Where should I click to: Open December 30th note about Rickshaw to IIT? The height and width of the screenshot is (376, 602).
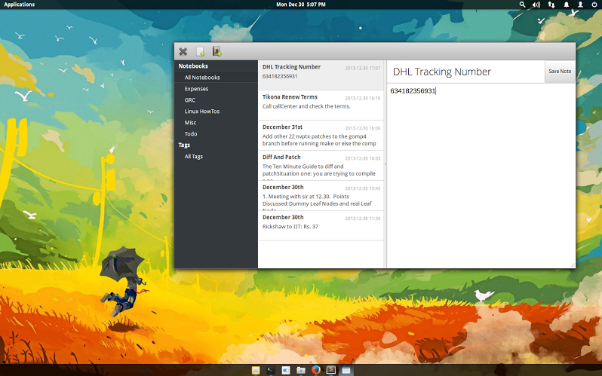tap(321, 225)
